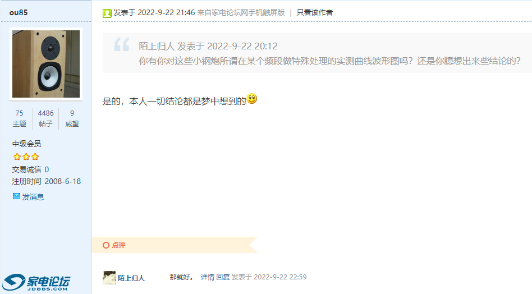Open the 详情 link in the comment
This screenshot has height=294, width=532.
tap(207, 277)
